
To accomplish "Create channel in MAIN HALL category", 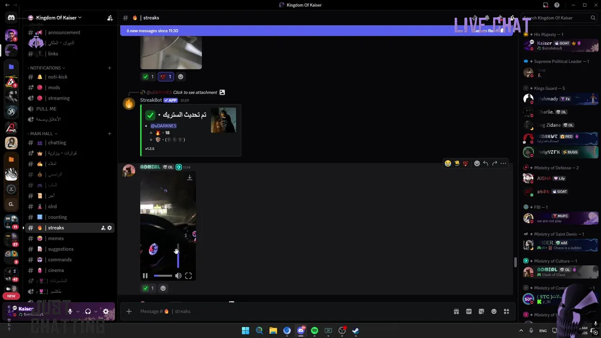I will pyautogui.click(x=109, y=134).
